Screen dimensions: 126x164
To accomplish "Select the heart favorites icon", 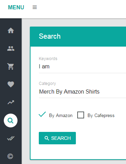I will click(11, 84).
